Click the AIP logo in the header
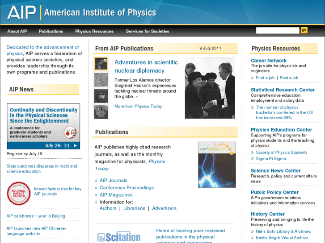325x243 pixels. coord(21,12)
